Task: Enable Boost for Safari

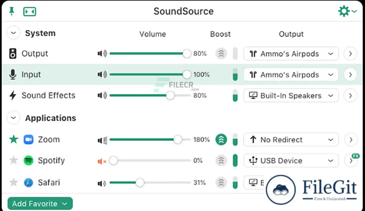Action: pyautogui.click(x=221, y=182)
